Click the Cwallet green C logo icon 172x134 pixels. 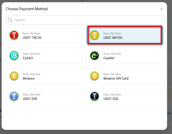click(x=95, y=56)
